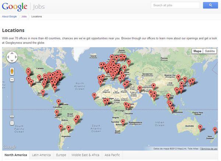This screenshot has width=221, height=161.
Task: Click the map zoom slider handle
Action: tap(12, 116)
